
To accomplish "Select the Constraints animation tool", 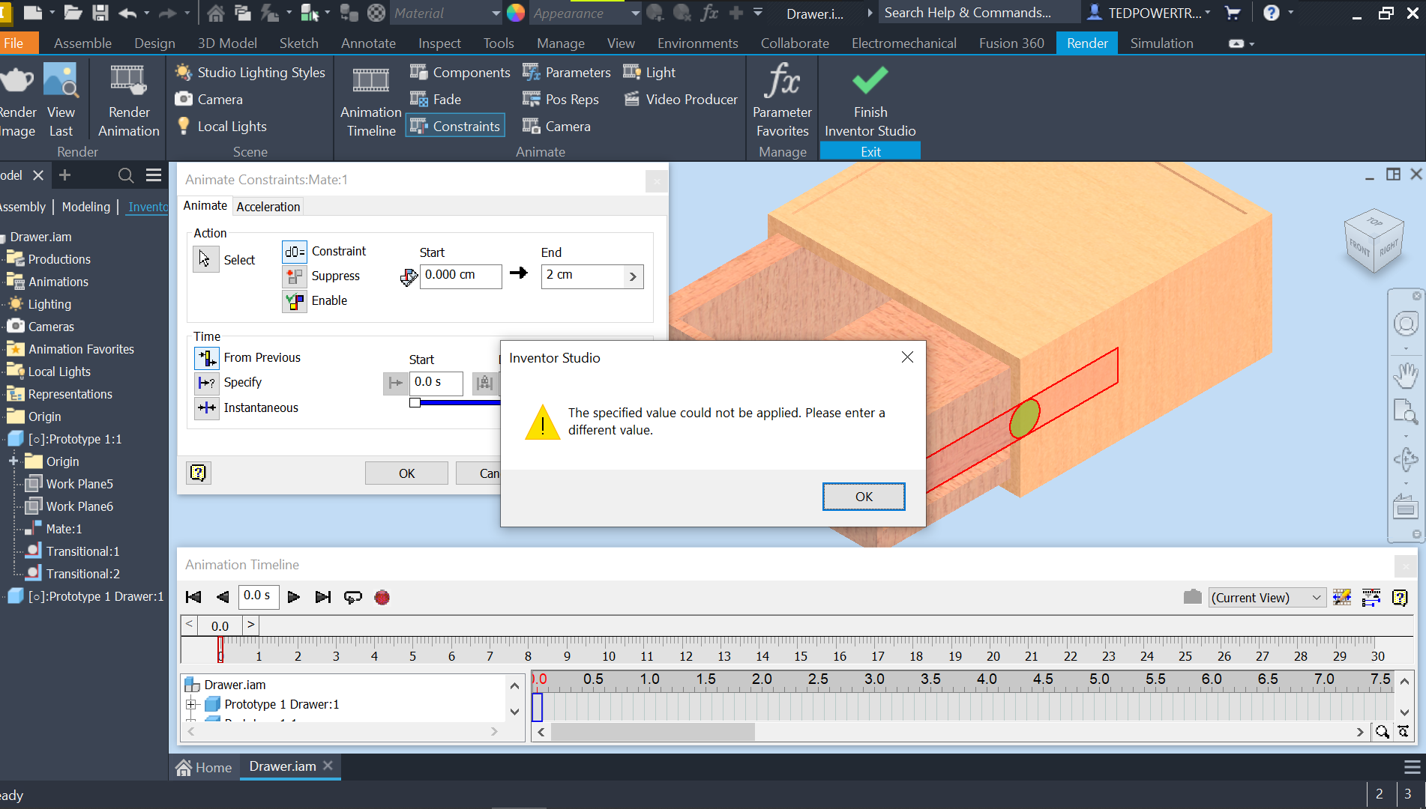I will tap(454, 125).
